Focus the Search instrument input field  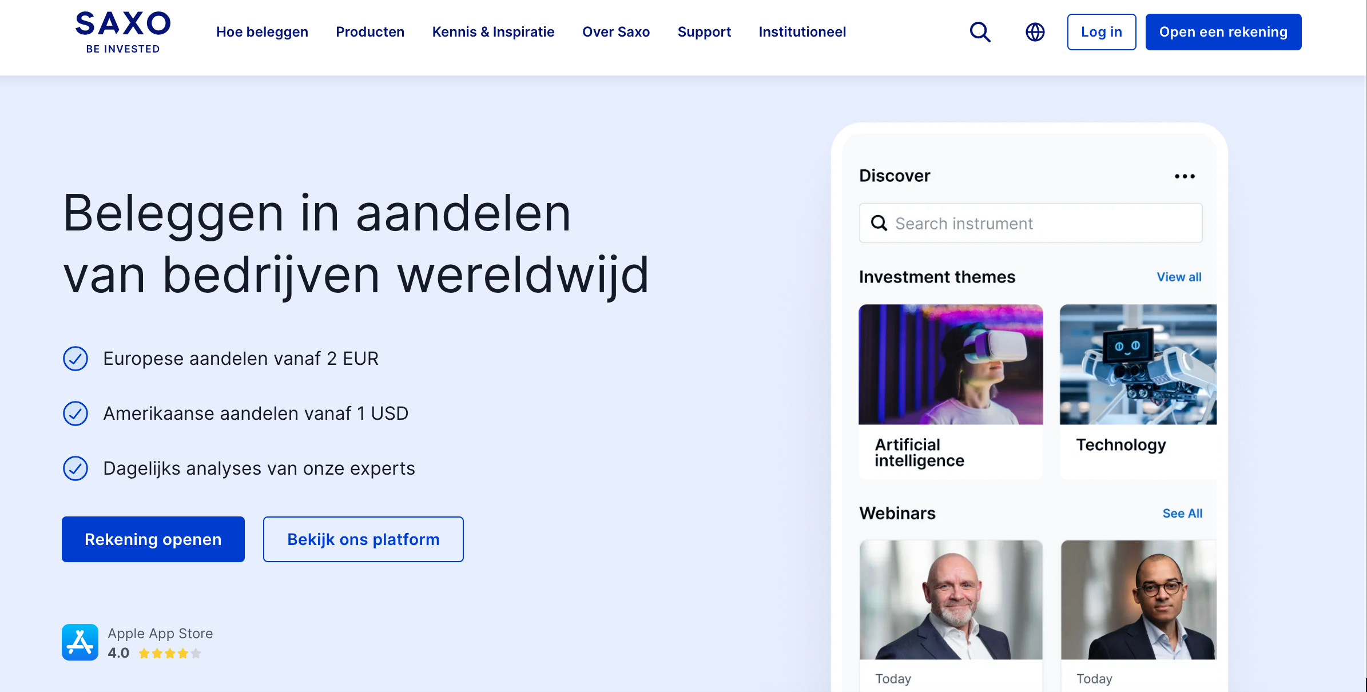coord(1041,223)
